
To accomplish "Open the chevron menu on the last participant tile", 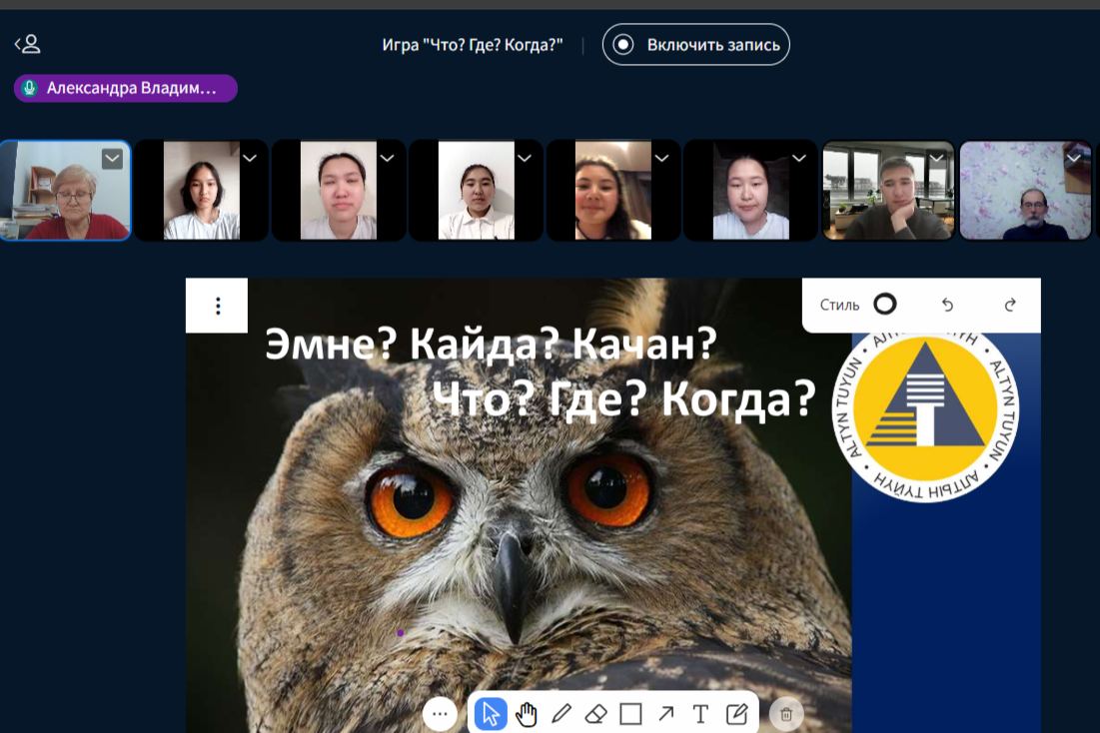I will tap(1073, 159).
